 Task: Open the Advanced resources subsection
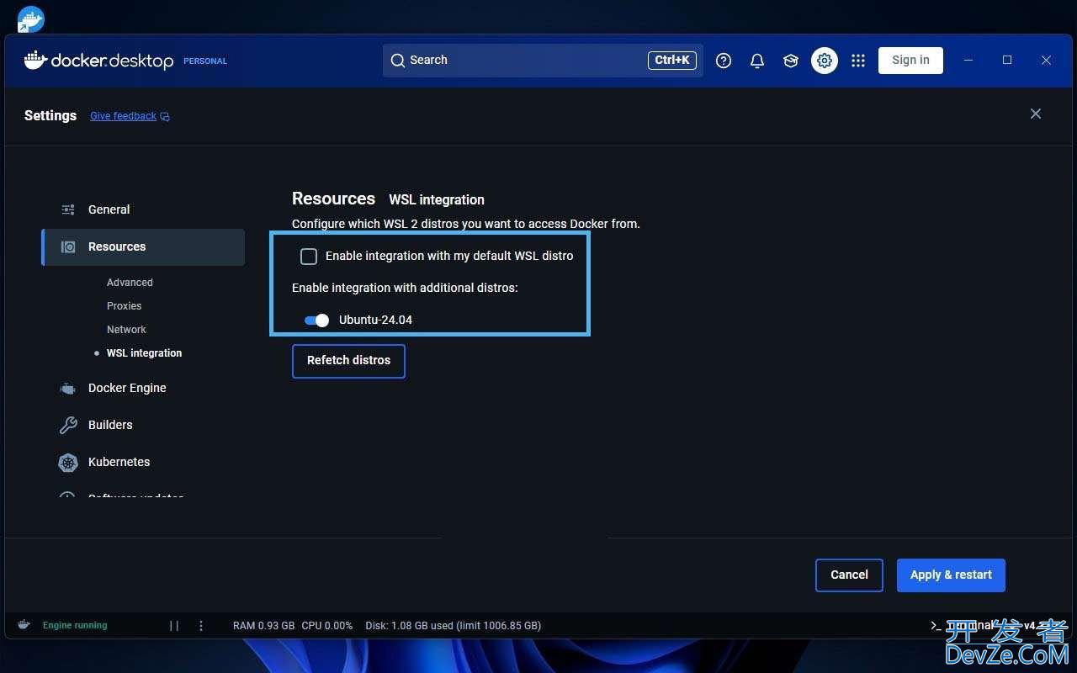point(130,283)
